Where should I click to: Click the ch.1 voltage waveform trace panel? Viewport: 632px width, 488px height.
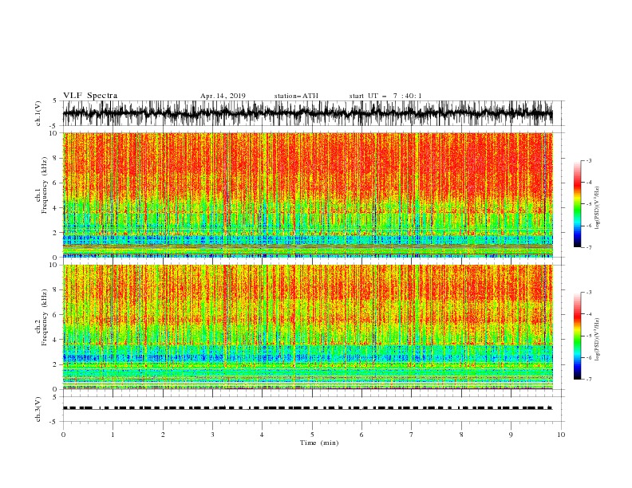coord(307,113)
